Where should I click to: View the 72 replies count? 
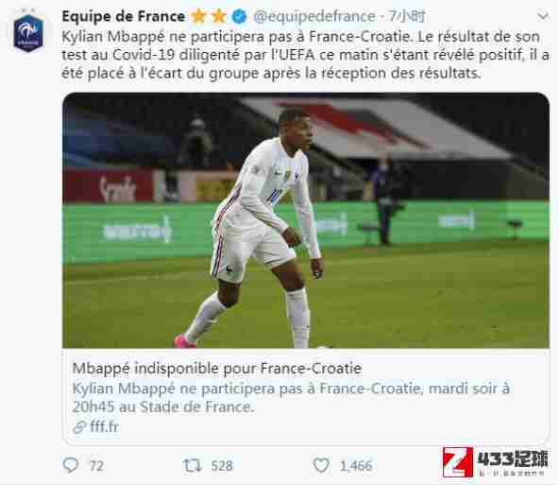click(96, 466)
